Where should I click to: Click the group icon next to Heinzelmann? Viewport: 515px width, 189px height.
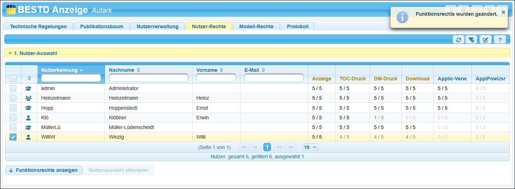tap(29, 98)
